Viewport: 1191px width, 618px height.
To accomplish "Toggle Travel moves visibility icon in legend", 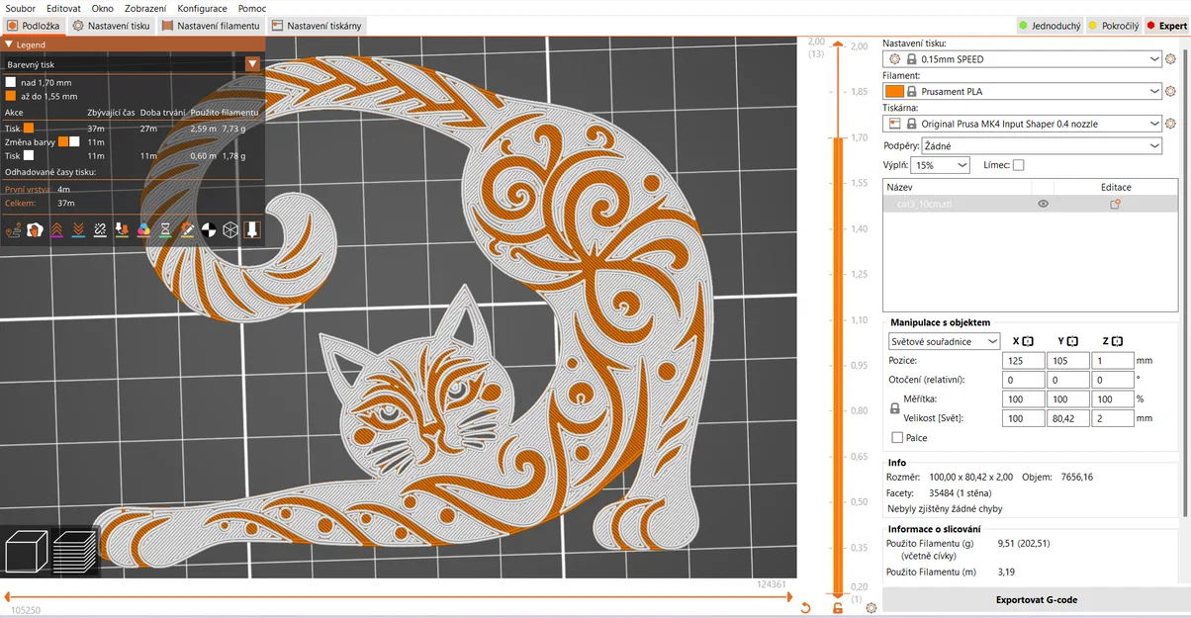I will click(13, 229).
